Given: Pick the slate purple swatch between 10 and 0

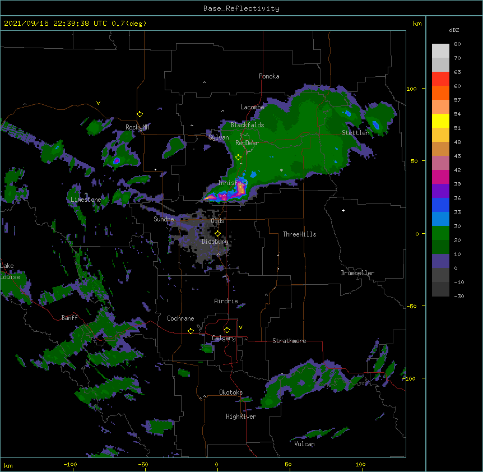Looking at the screenshot, I should (x=440, y=261).
